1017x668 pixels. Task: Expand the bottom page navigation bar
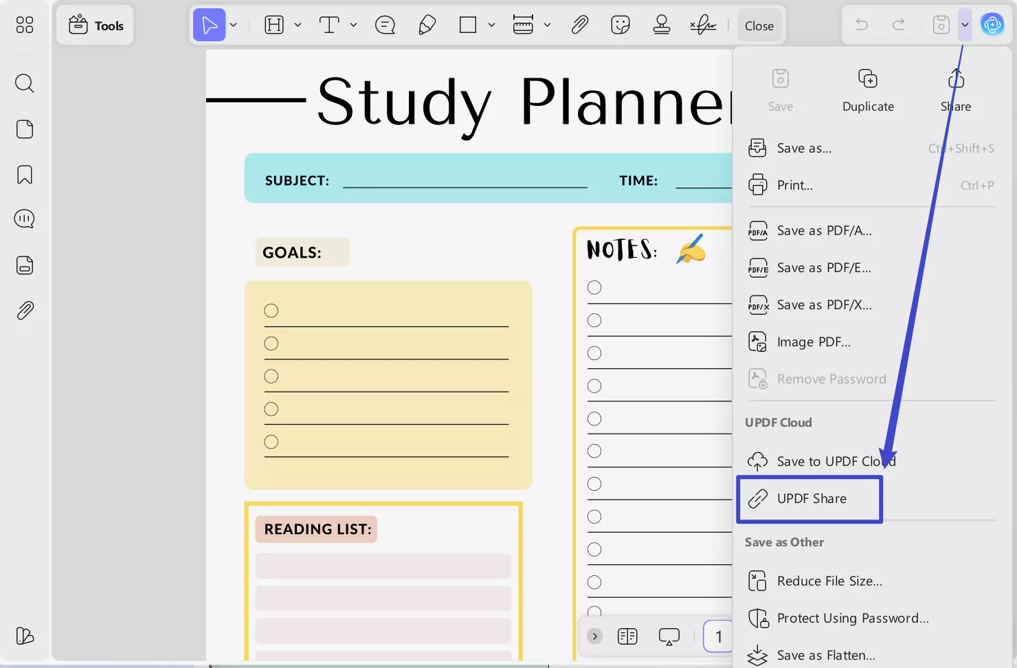point(595,636)
